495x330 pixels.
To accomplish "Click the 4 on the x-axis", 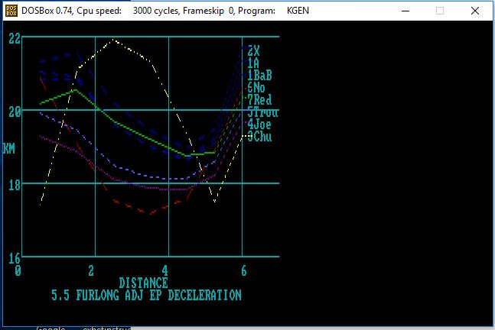I will tap(164, 270).
